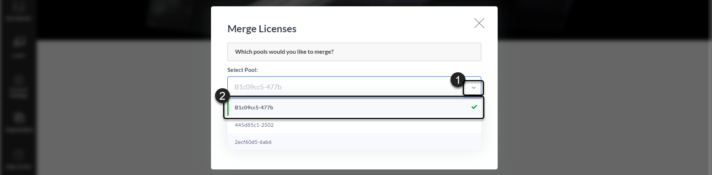Click the bottommost blurred sidebar icon
This screenshot has width=712, height=175.
click(x=19, y=159)
